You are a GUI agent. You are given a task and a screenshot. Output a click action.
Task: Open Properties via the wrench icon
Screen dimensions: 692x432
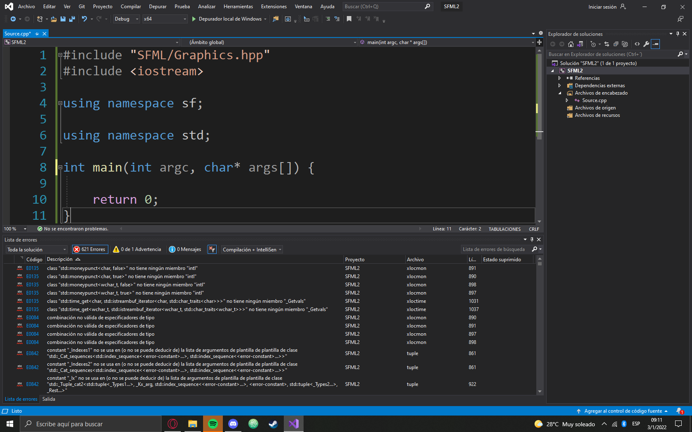646,44
